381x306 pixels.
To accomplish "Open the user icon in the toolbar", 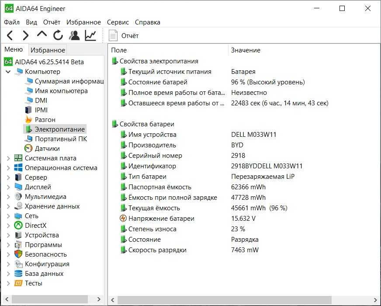I will pyautogui.click(x=74, y=35).
